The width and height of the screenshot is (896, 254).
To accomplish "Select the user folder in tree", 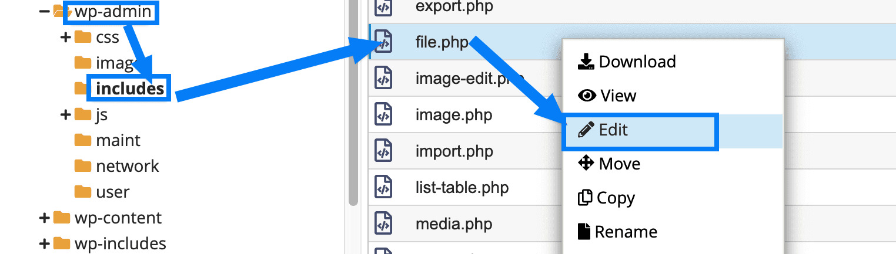I will click(112, 192).
